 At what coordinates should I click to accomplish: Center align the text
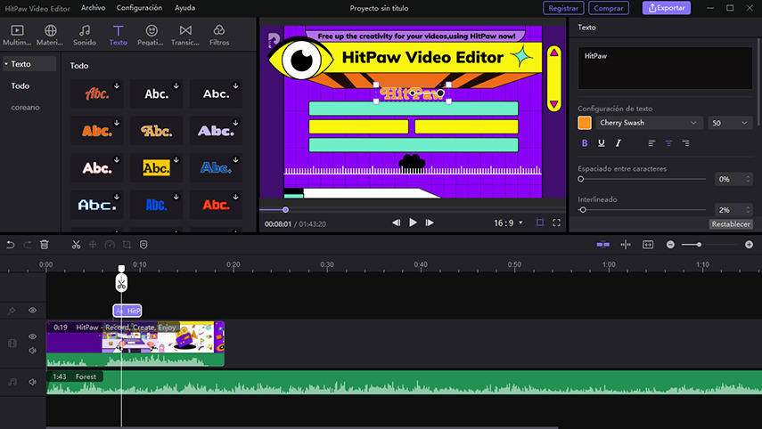668,143
